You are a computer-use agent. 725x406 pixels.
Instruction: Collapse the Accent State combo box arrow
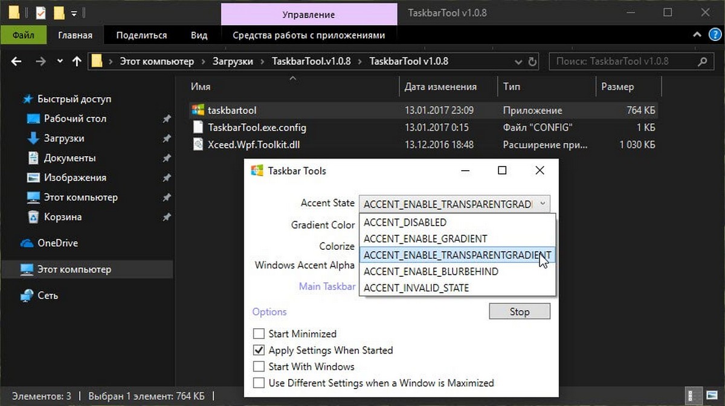coord(543,203)
